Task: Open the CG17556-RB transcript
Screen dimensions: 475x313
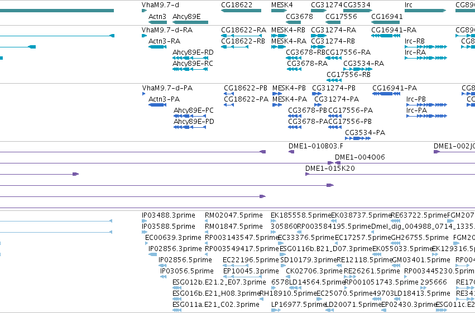Action: coord(334,80)
